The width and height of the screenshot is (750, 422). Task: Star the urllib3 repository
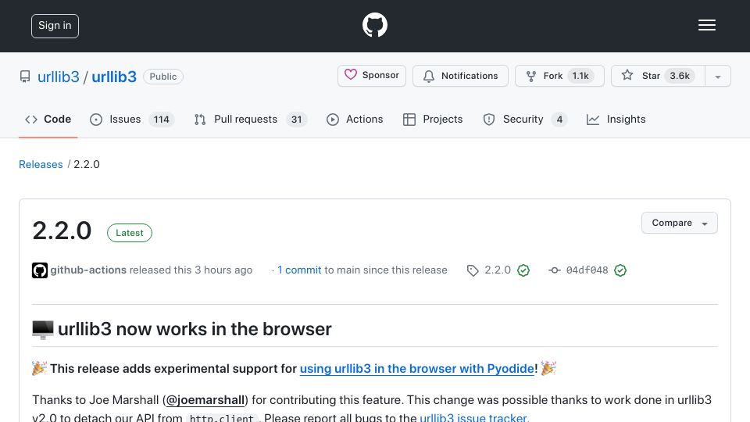click(x=658, y=76)
